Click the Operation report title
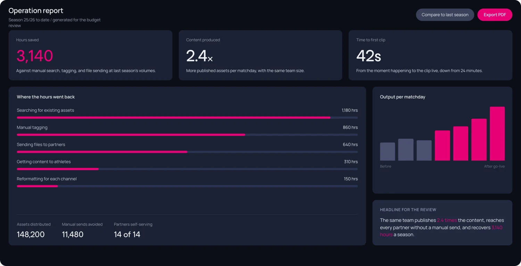 36,11
